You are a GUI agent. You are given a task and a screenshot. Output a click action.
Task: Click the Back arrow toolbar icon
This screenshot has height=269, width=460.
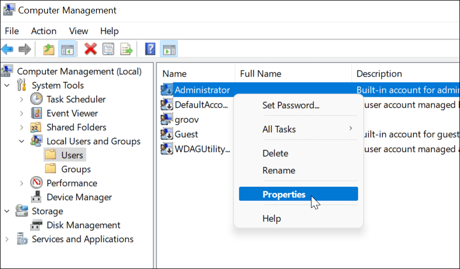click(7, 50)
